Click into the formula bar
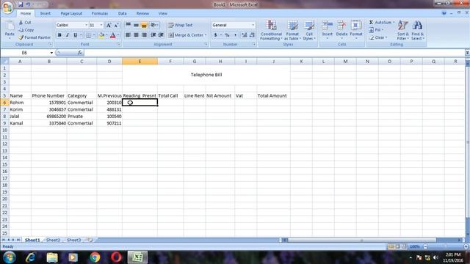470x264 pixels. tap(274, 53)
